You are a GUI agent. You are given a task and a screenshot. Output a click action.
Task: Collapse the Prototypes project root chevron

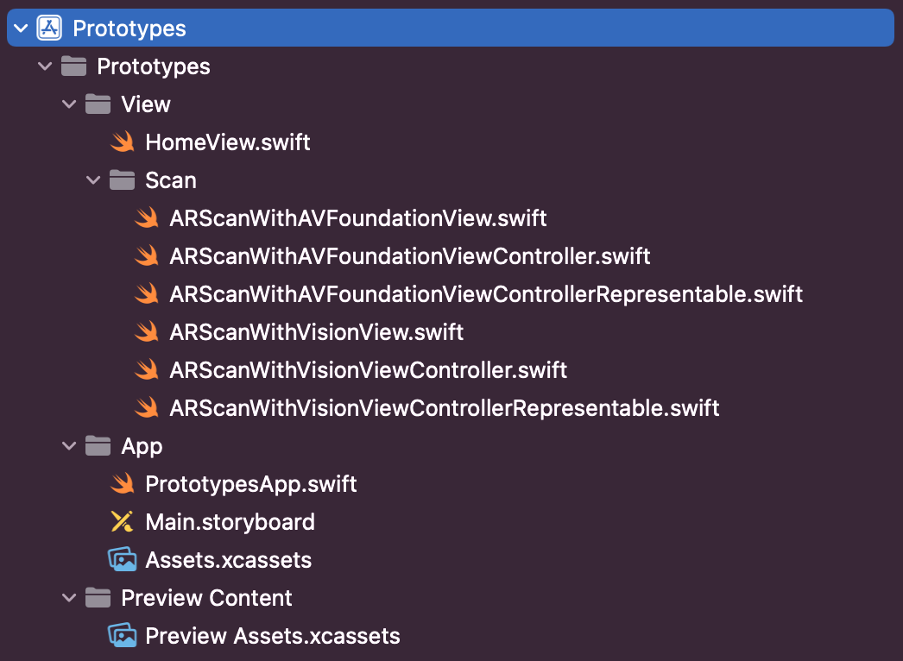[21, 28]
